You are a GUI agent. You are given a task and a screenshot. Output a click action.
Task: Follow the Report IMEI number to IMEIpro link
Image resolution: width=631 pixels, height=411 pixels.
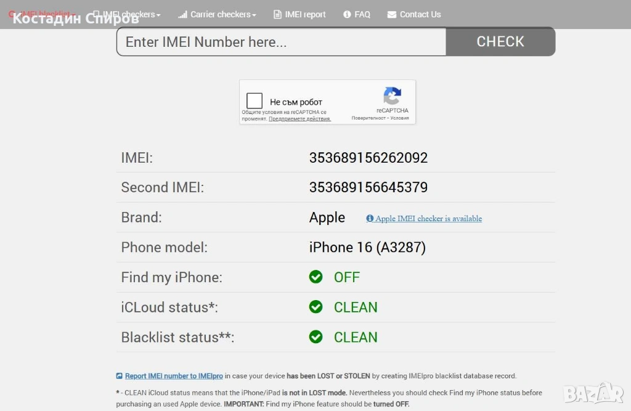[x=174, y=376]
